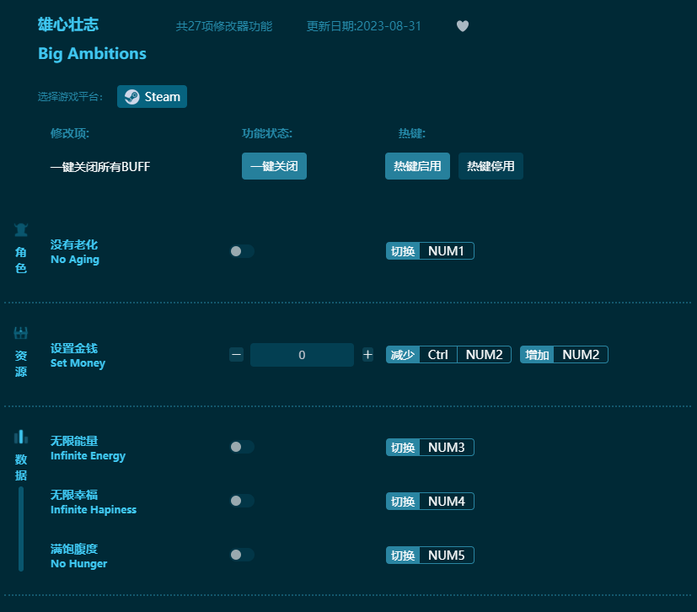Click the 一键关闭 close-all-BUFF button
Screen dimensions: 697x612
pyautogui.click(x=274, y=166)
